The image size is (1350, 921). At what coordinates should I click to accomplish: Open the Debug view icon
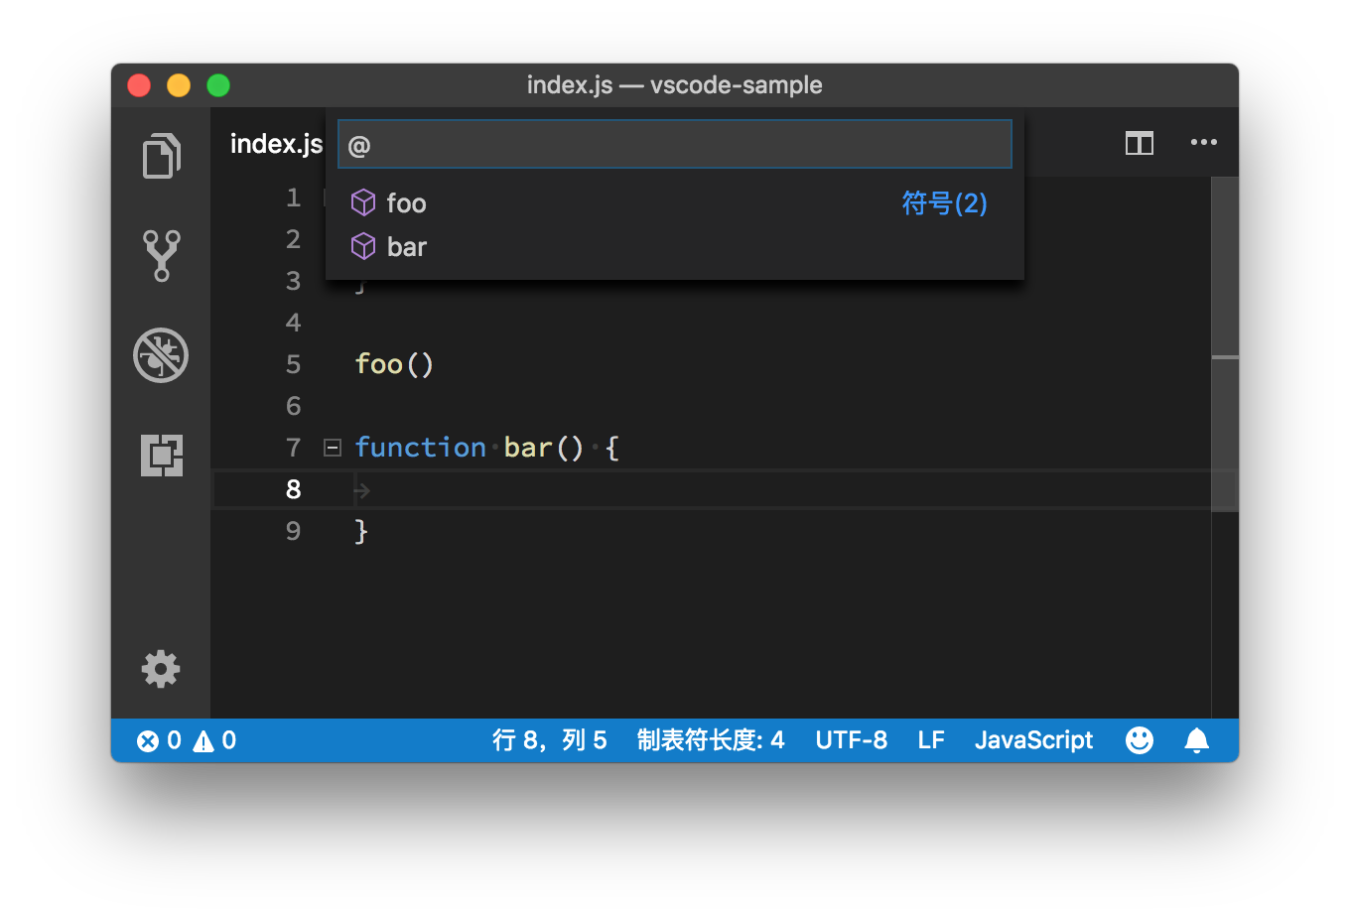[x=161, y=355]
